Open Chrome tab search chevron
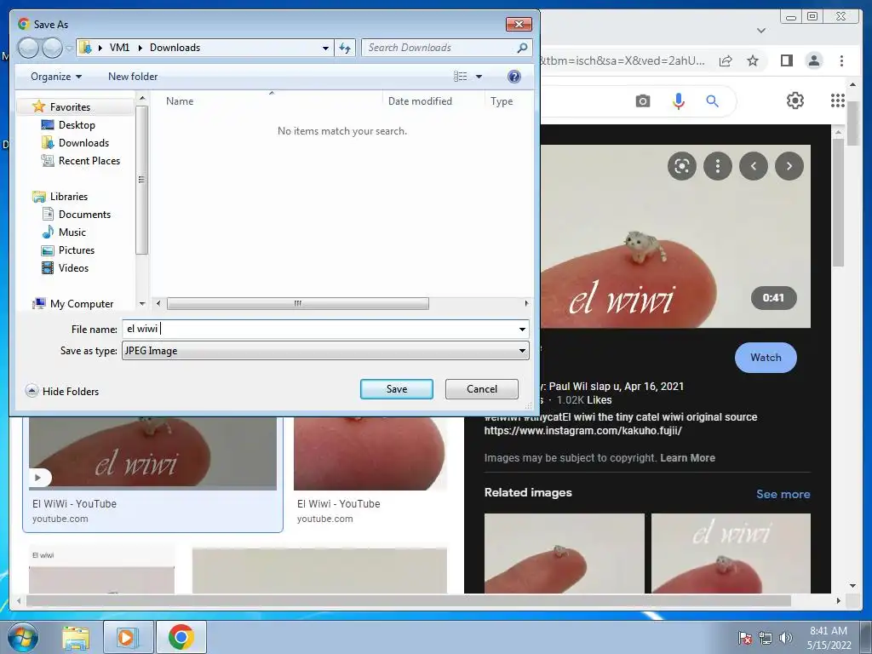Viewport: 872px width, 654px height. point(761,31)
